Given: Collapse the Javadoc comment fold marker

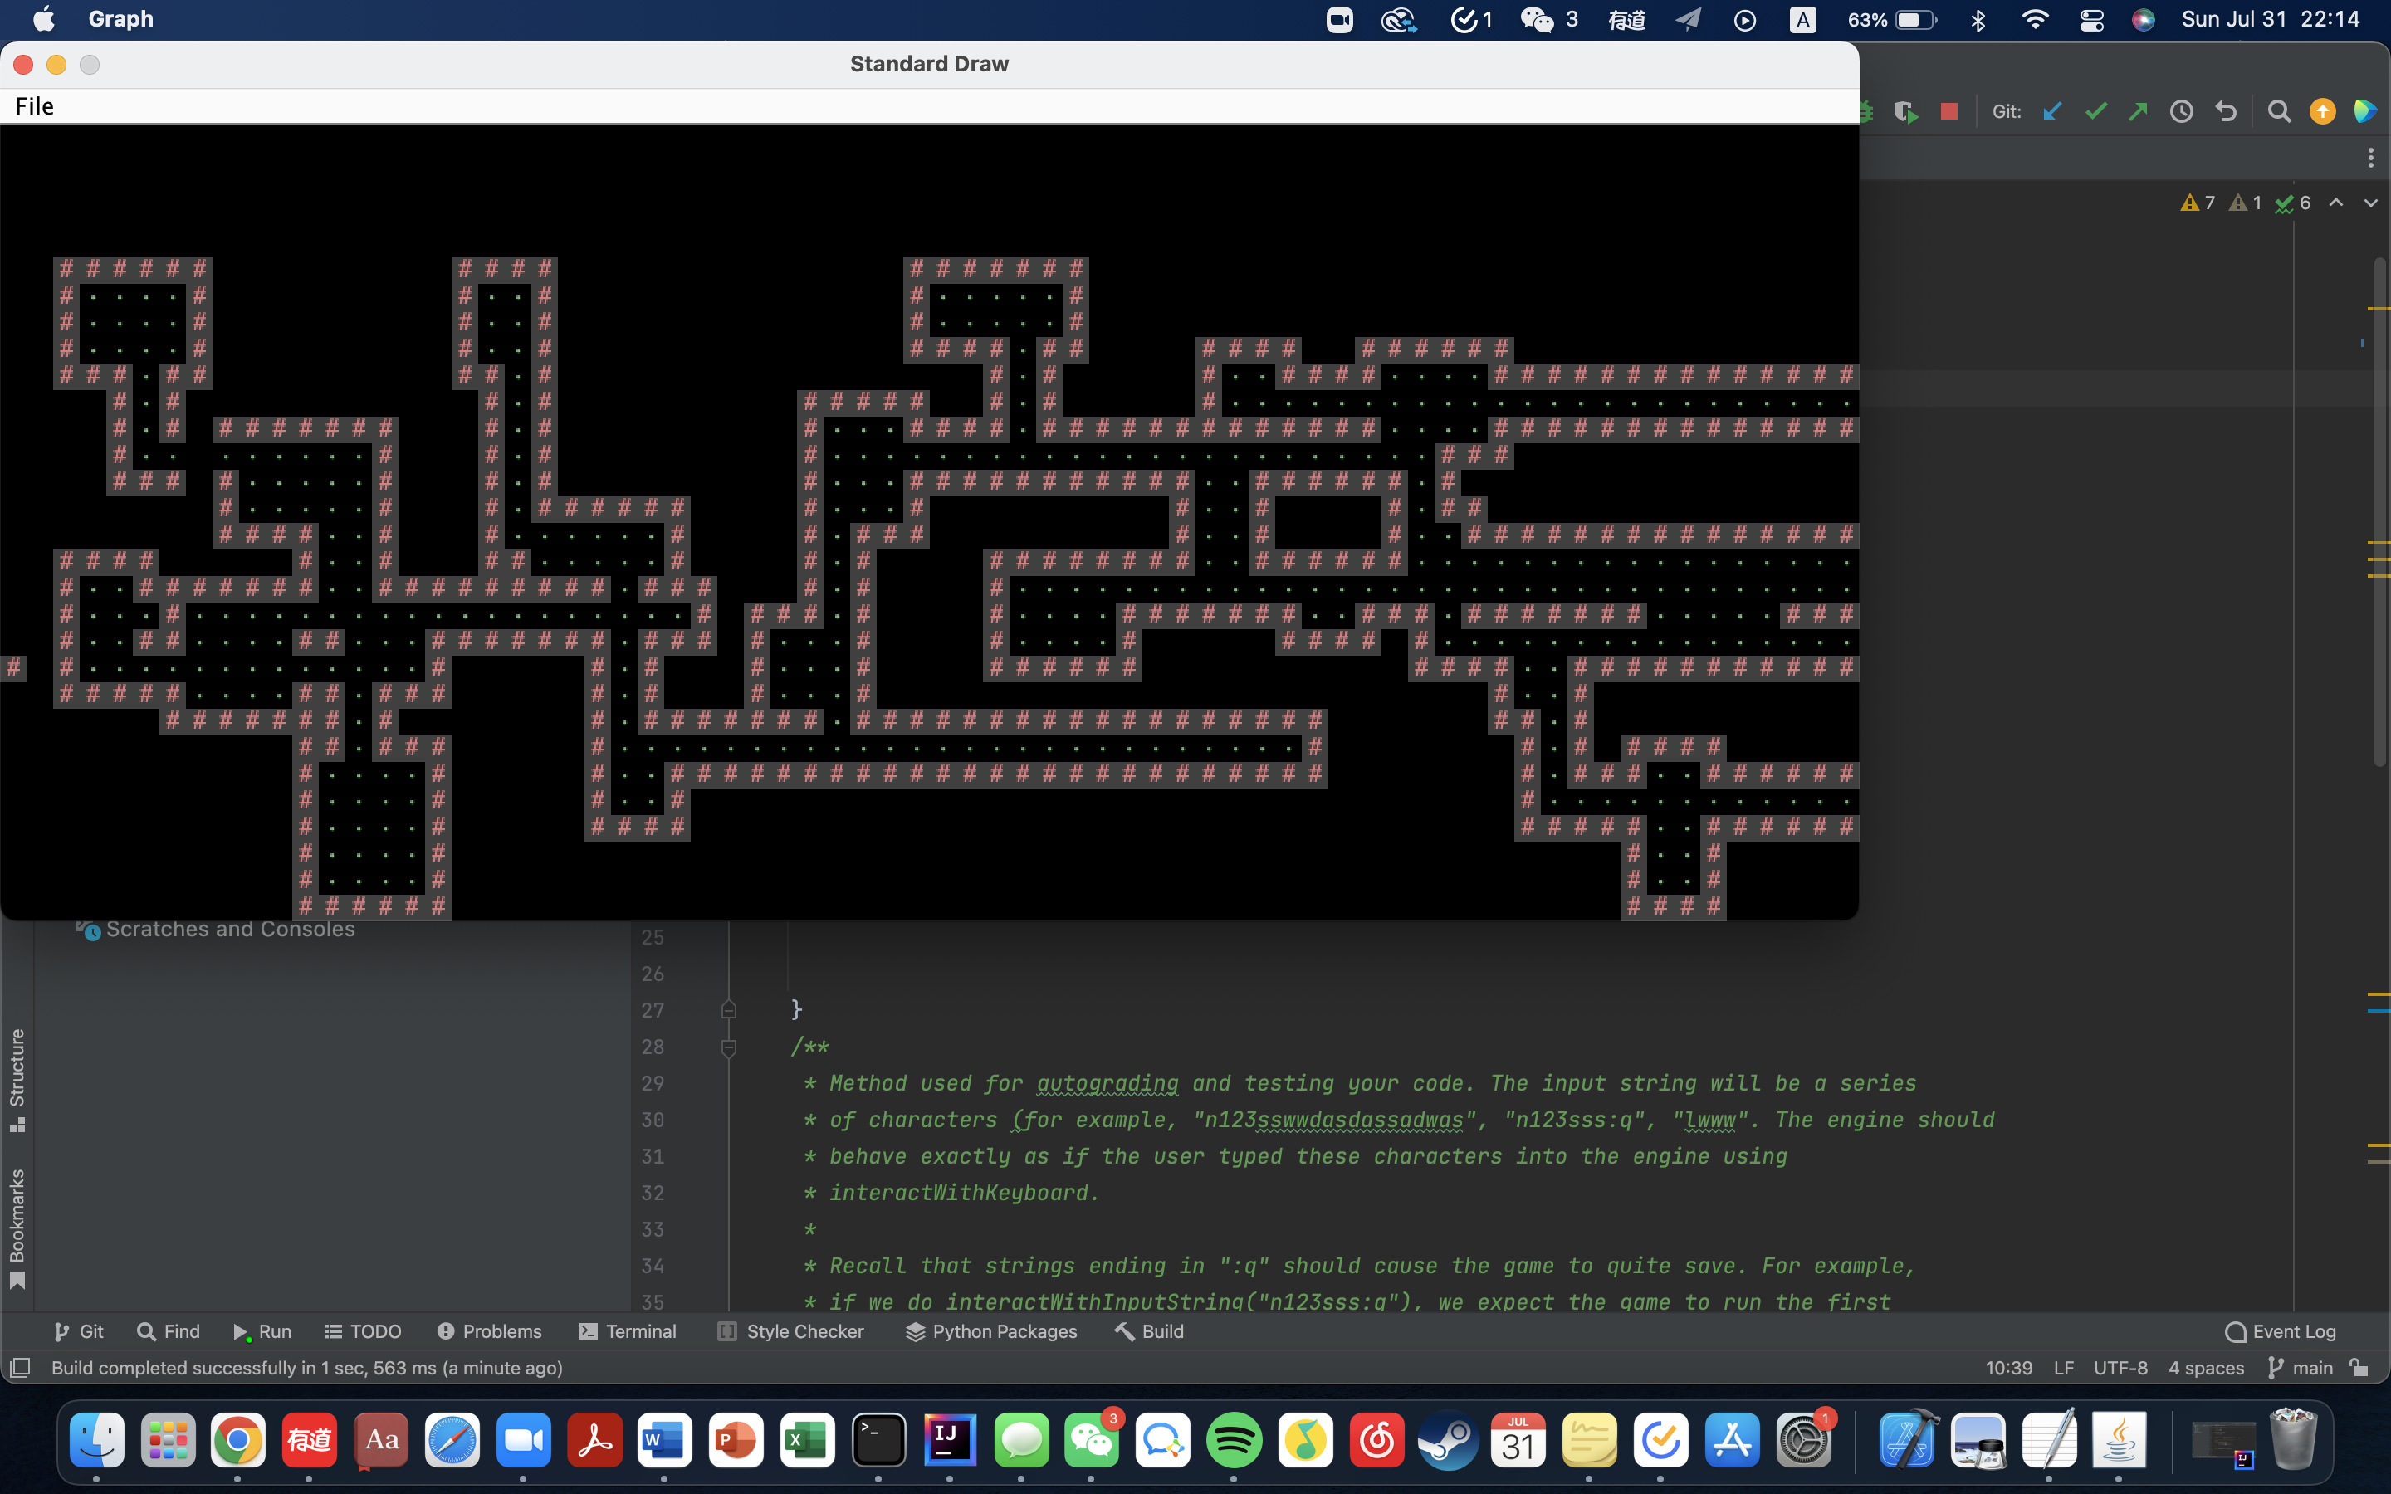Looking at the screenshot, I should tap(729, 1047).
